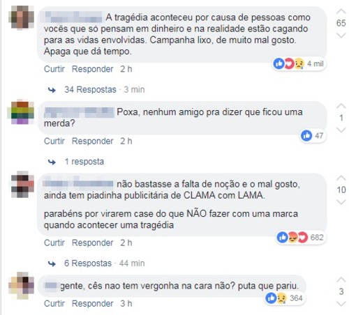Open the first commenter's blurred profile picture

coord(22,17)
